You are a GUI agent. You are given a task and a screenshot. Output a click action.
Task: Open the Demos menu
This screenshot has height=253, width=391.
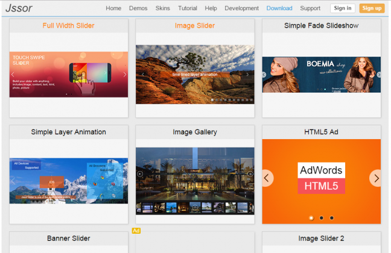pos(138,8)
